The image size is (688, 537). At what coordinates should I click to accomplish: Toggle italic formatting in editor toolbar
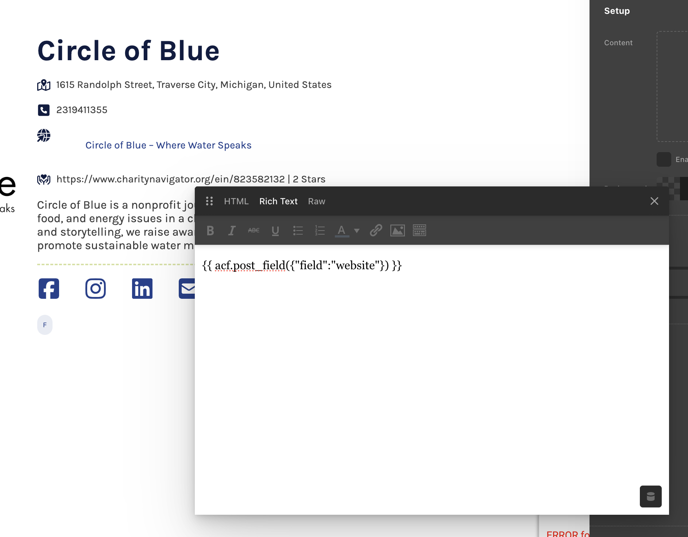coord(232,231)
